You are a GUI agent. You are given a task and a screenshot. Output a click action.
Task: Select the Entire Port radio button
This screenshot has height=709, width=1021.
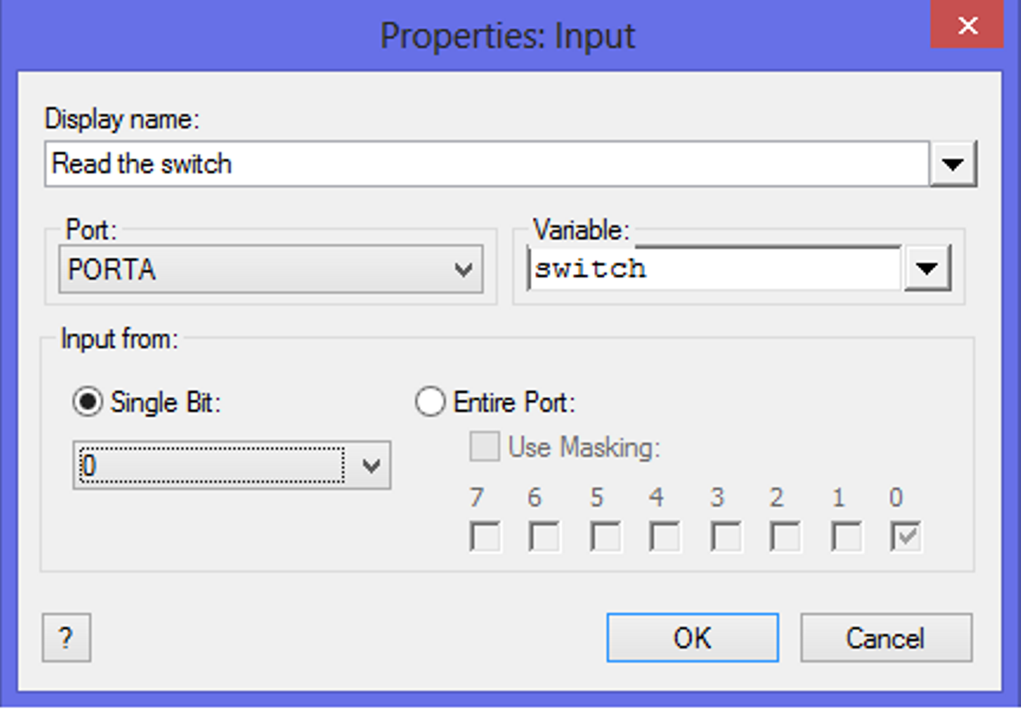coord(431,403)
